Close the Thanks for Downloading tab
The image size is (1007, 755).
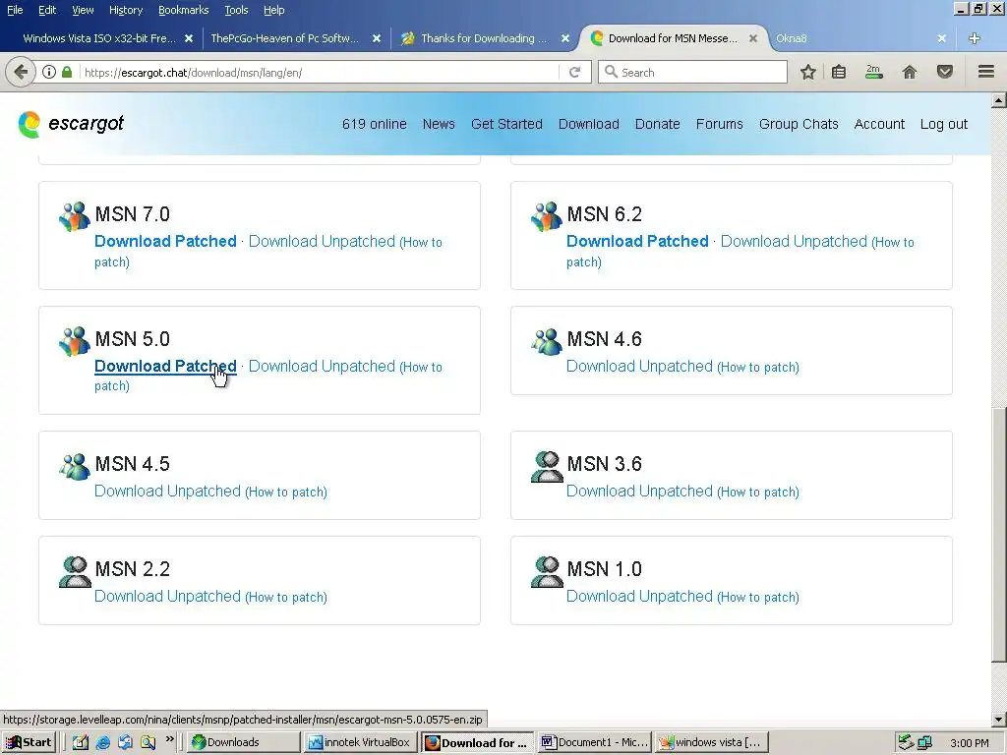[x=565, y=38]
